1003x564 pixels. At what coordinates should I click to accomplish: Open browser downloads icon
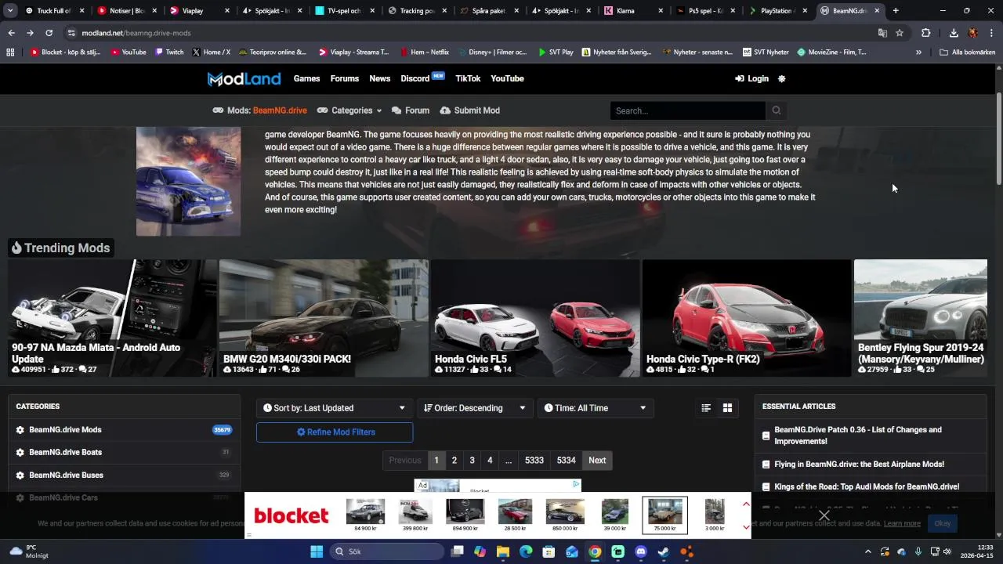coord(954,33)
